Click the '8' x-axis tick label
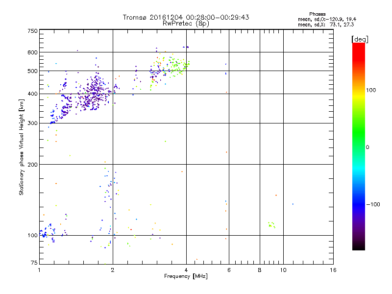Viewport: 392px width, 294px height. [260, 270]
